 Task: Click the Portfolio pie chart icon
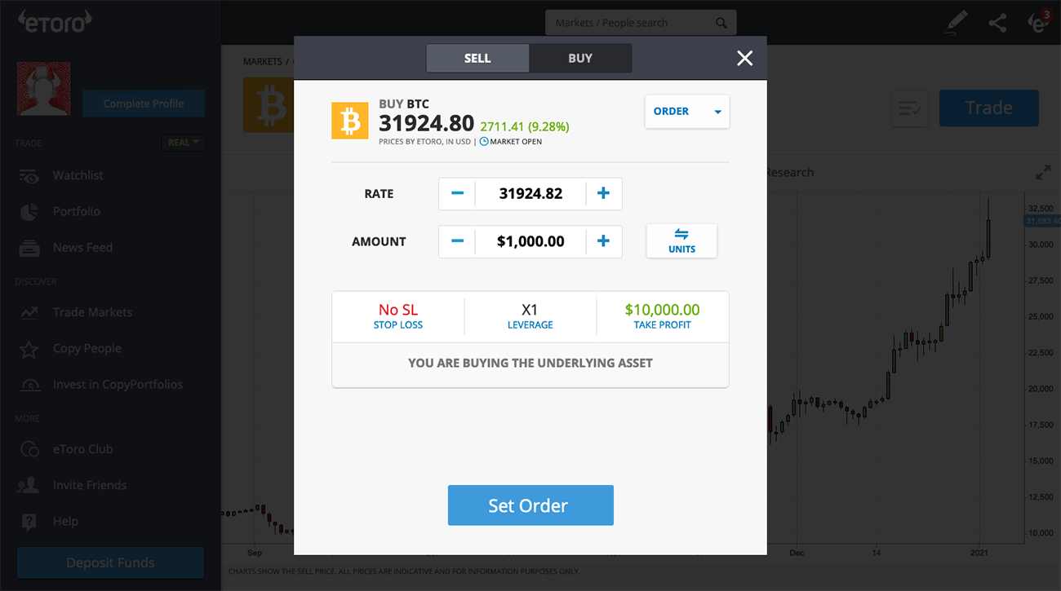click(x=29, y=212)
